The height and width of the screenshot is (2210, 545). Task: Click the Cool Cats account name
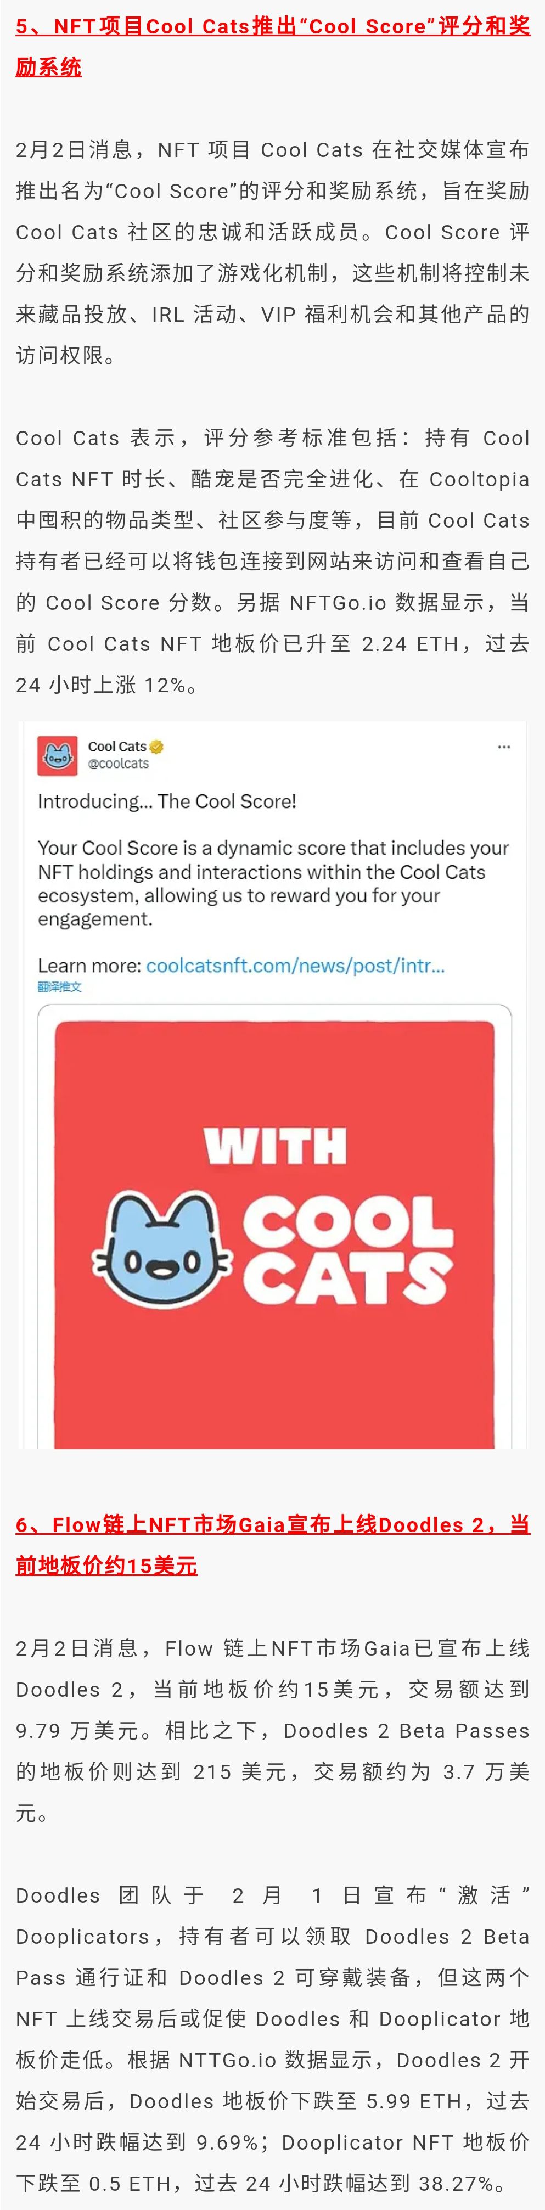point(117,747)
